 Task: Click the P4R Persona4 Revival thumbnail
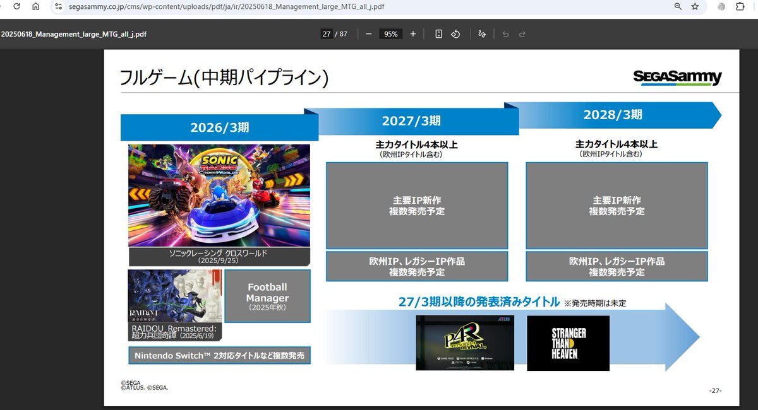[x=465, y=343]
